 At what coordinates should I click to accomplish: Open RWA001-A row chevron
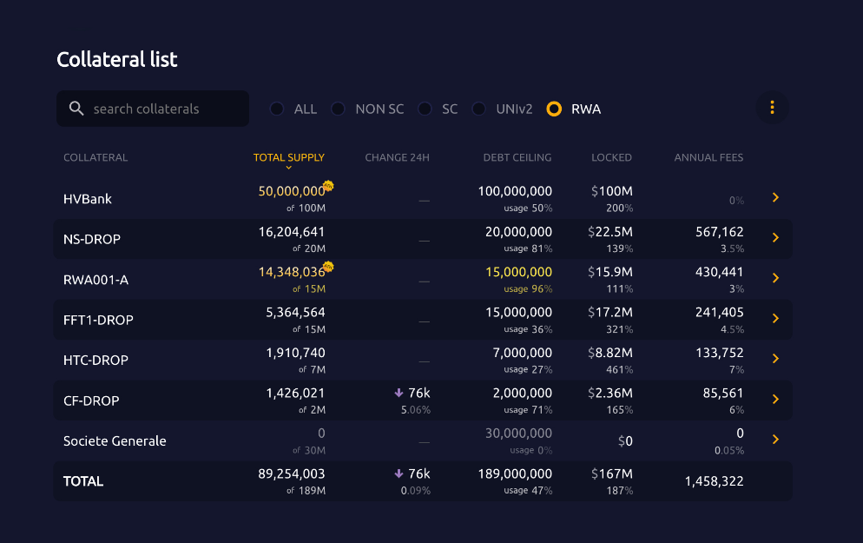click(x=775, y=278)
